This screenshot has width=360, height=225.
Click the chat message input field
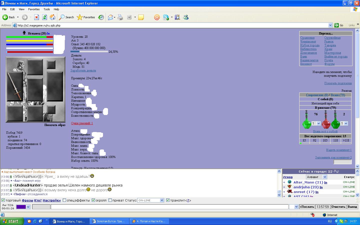click(x=169, y=207)
